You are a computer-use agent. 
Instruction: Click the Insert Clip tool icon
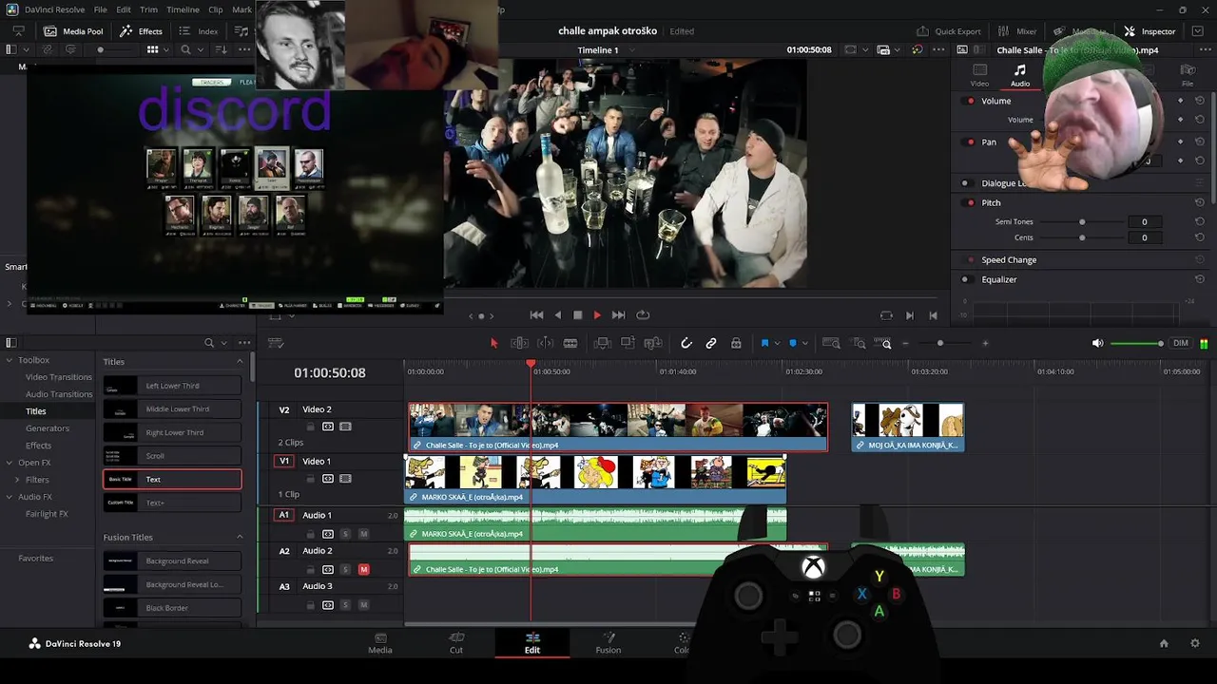point(603,343)
